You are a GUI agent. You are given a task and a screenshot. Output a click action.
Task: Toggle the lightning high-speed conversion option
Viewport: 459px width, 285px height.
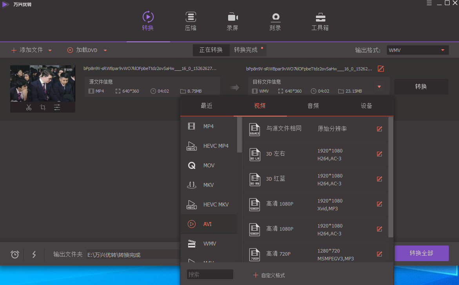click(x=34, y=254)
